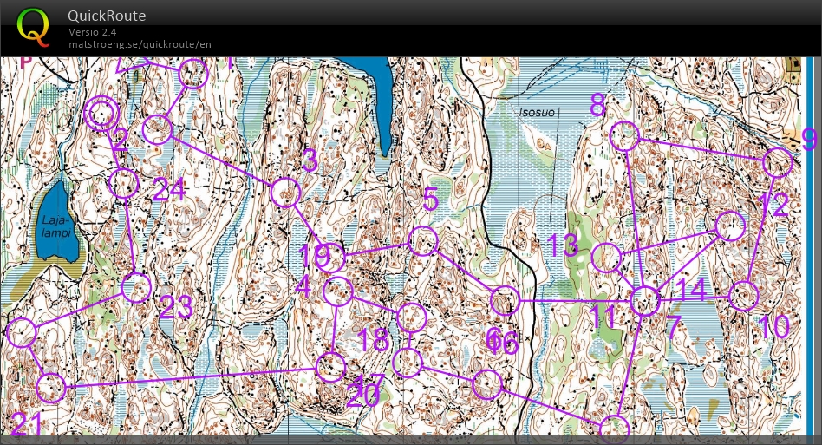This screenshot has width=822, height=445.
Task: Select control circle next to label 21
Action: click(51, 388)
